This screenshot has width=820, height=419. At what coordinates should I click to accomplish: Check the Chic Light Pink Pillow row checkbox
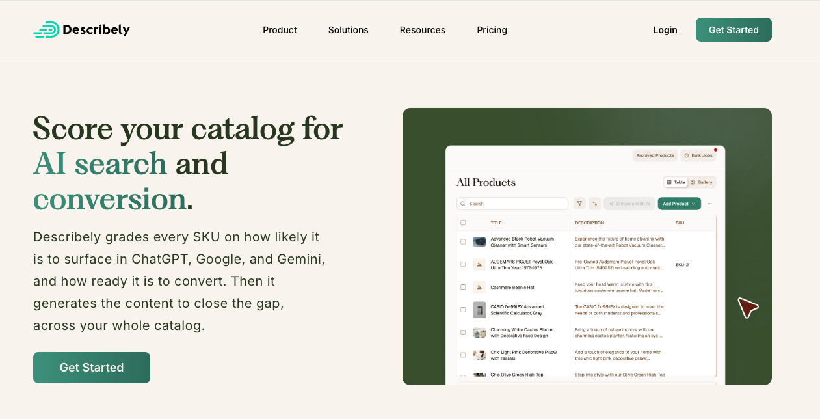click(x=463, y=355)
